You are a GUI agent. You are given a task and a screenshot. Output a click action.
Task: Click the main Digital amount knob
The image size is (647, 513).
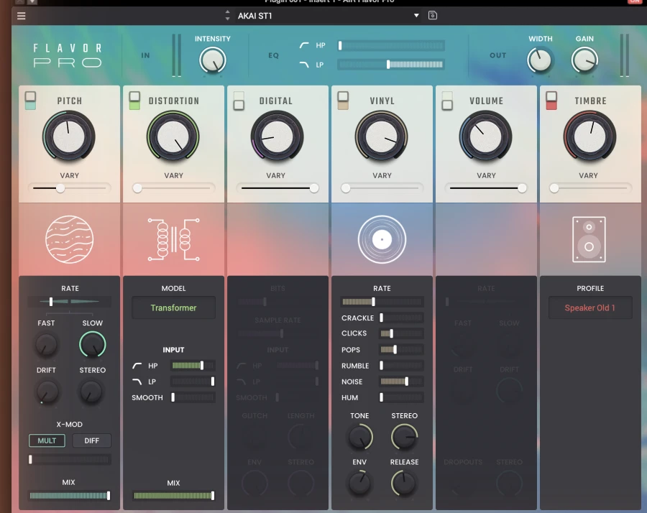277,137
